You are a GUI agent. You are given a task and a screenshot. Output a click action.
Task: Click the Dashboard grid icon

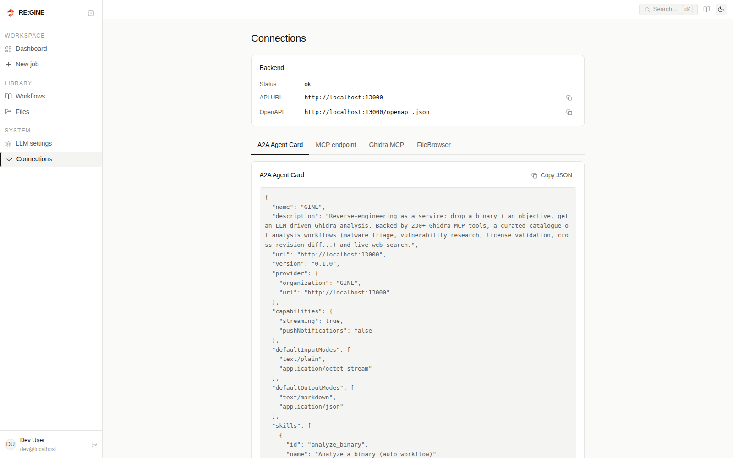(x=8, y=49)
